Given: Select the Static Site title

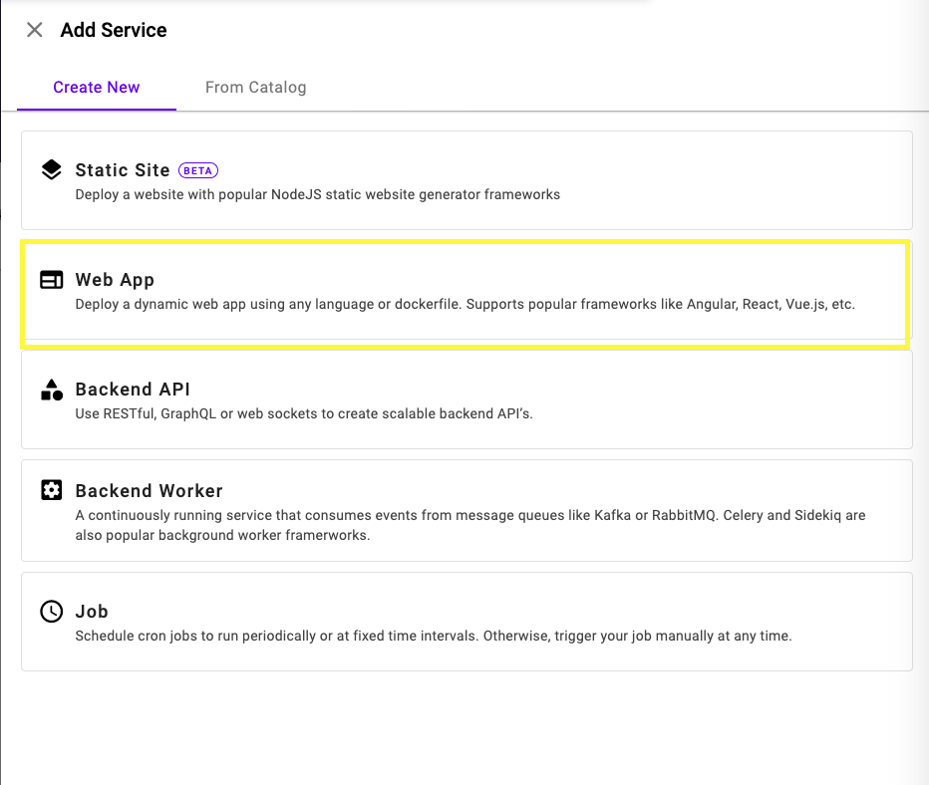Looking at the screenshot, I should click(x=123, y=170).
